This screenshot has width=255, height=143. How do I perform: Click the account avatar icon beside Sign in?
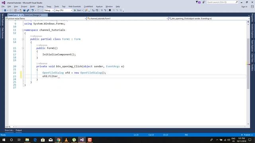(252, 7)
